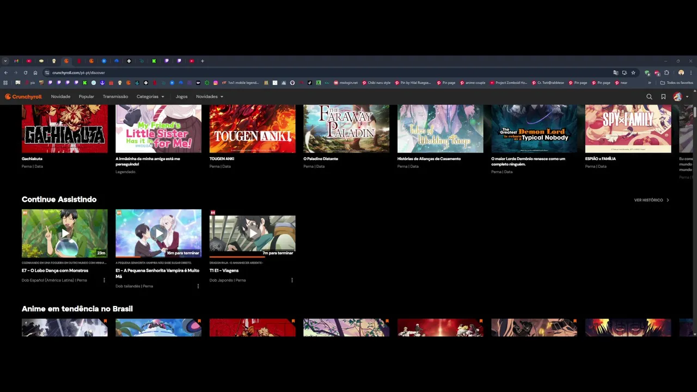Switch to the Gmail browser tab
The image size is (697, 392).
tap(16, 61)
